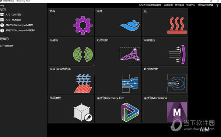Screen dimensions: 221x137
Task: Select the Fluid flow blue wave icon
Action: 130,25
